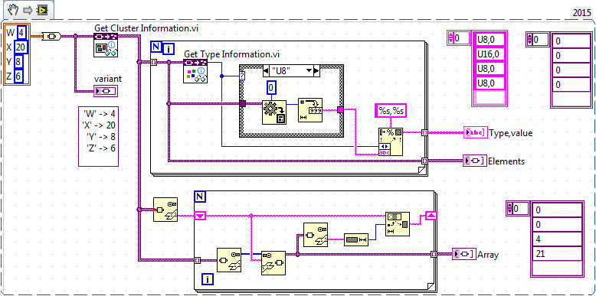Click the W field value 4
Screen dimensions: 596x296
[21, 34]
